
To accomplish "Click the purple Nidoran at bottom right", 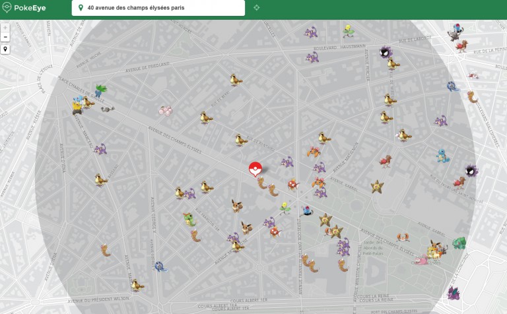I will click(x=453, y=291).
